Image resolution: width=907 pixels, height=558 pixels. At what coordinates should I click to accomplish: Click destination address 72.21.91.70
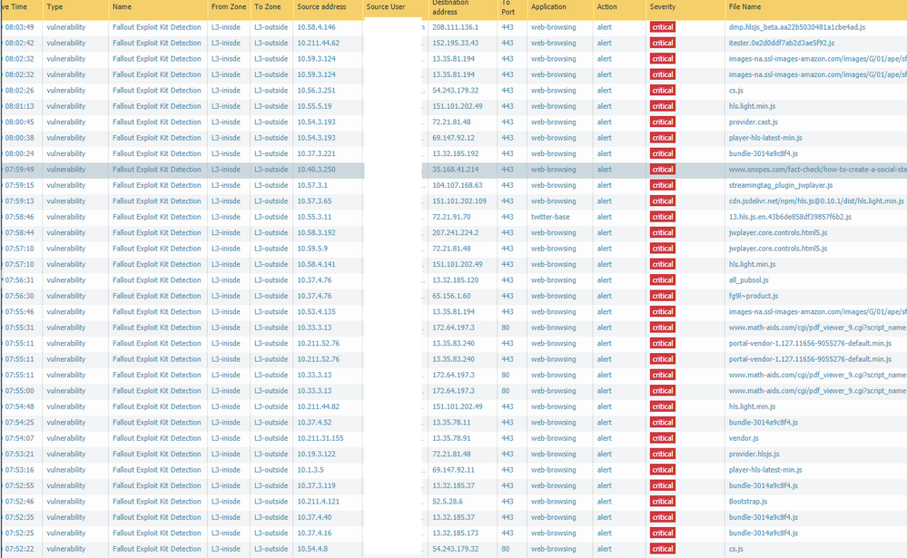pos(451,217)
